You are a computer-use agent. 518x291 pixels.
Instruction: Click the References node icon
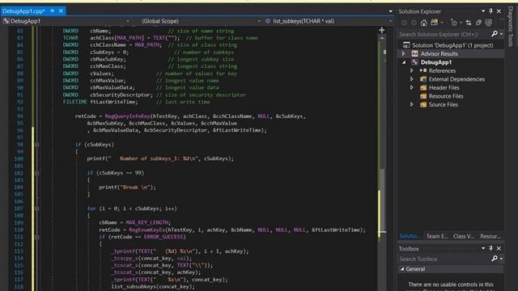(423, 70)
